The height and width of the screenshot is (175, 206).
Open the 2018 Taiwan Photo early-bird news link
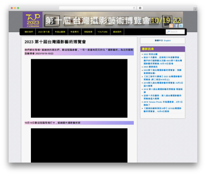163,103
